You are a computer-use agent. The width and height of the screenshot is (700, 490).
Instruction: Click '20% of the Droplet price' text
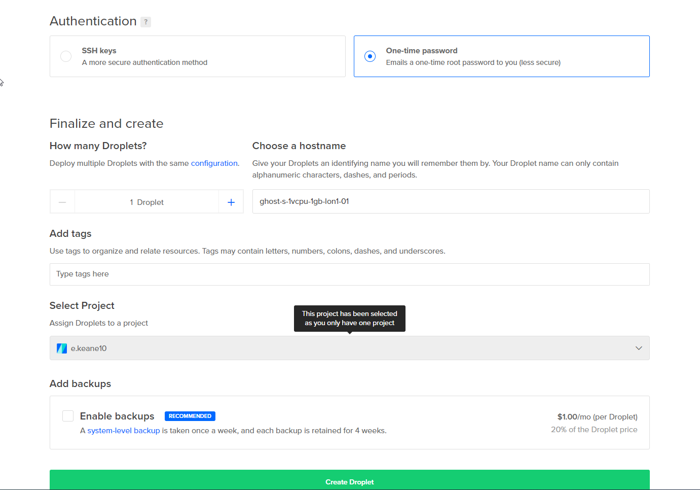(x=594, y=430)
